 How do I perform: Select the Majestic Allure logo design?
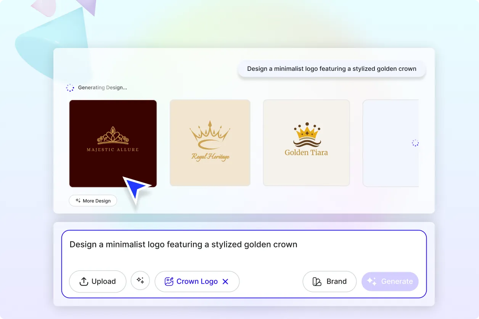pyautogui.click(x=113, y=144)
